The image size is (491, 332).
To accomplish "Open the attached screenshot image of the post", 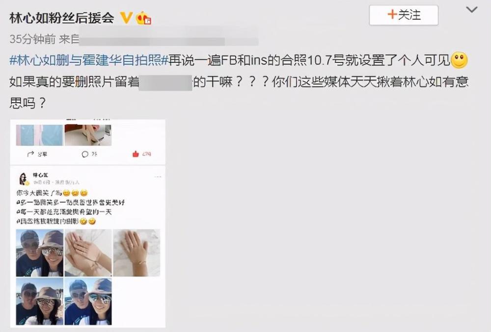I will pos(88,223).
